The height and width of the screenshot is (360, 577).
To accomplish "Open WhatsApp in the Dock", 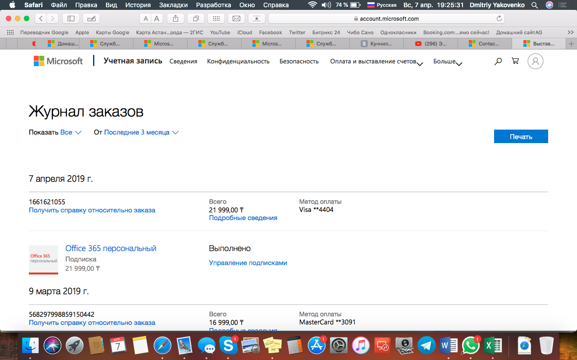I will coord(471,346).
